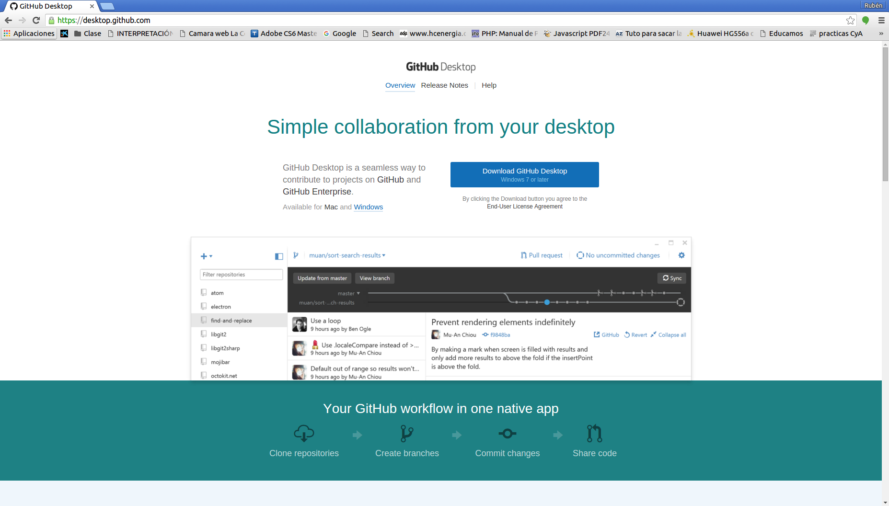Click the Clone repositories cloud icon
889x506 pixels.
(304, 434)
